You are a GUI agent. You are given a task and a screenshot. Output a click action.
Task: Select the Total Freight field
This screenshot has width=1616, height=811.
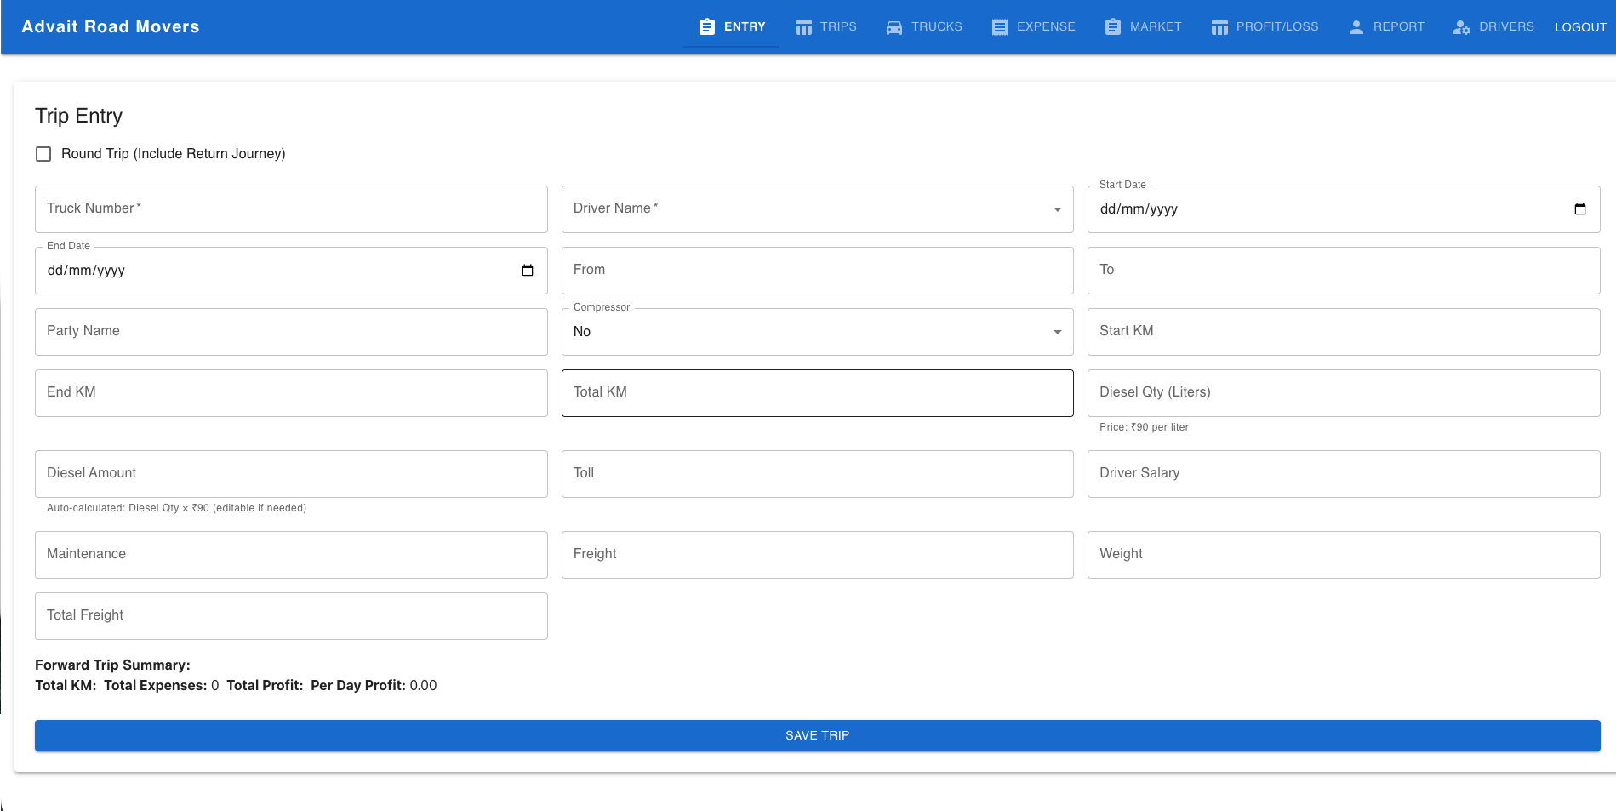(x=291, y=616)
